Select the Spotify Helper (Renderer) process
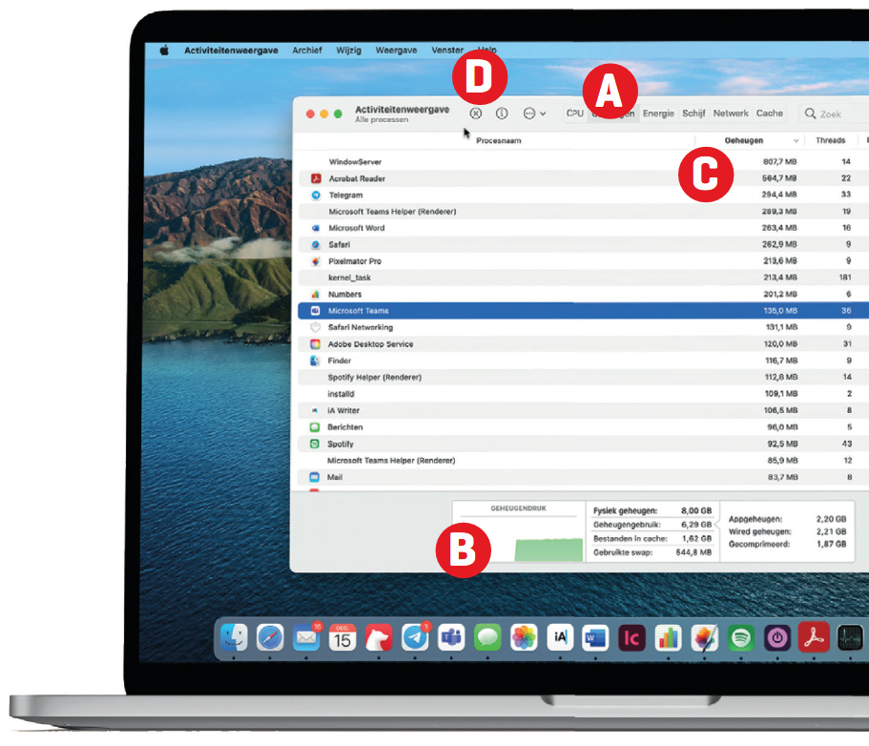 [x=583, y=378]
